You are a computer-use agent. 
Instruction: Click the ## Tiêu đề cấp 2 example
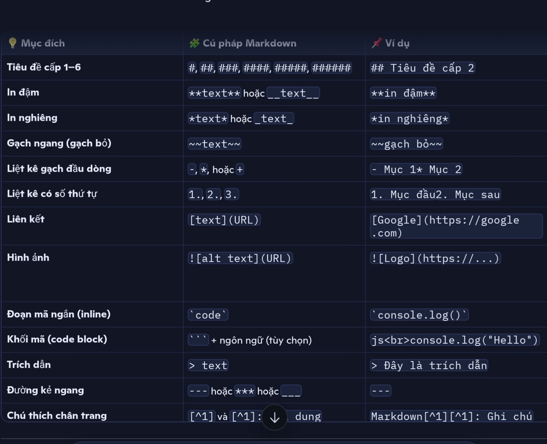423,68
